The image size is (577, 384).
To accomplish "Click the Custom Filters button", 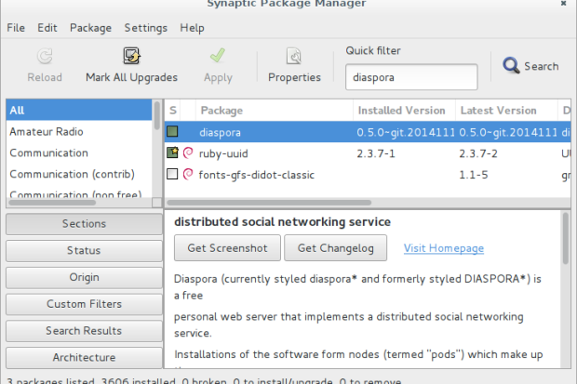I will [84, 304].
